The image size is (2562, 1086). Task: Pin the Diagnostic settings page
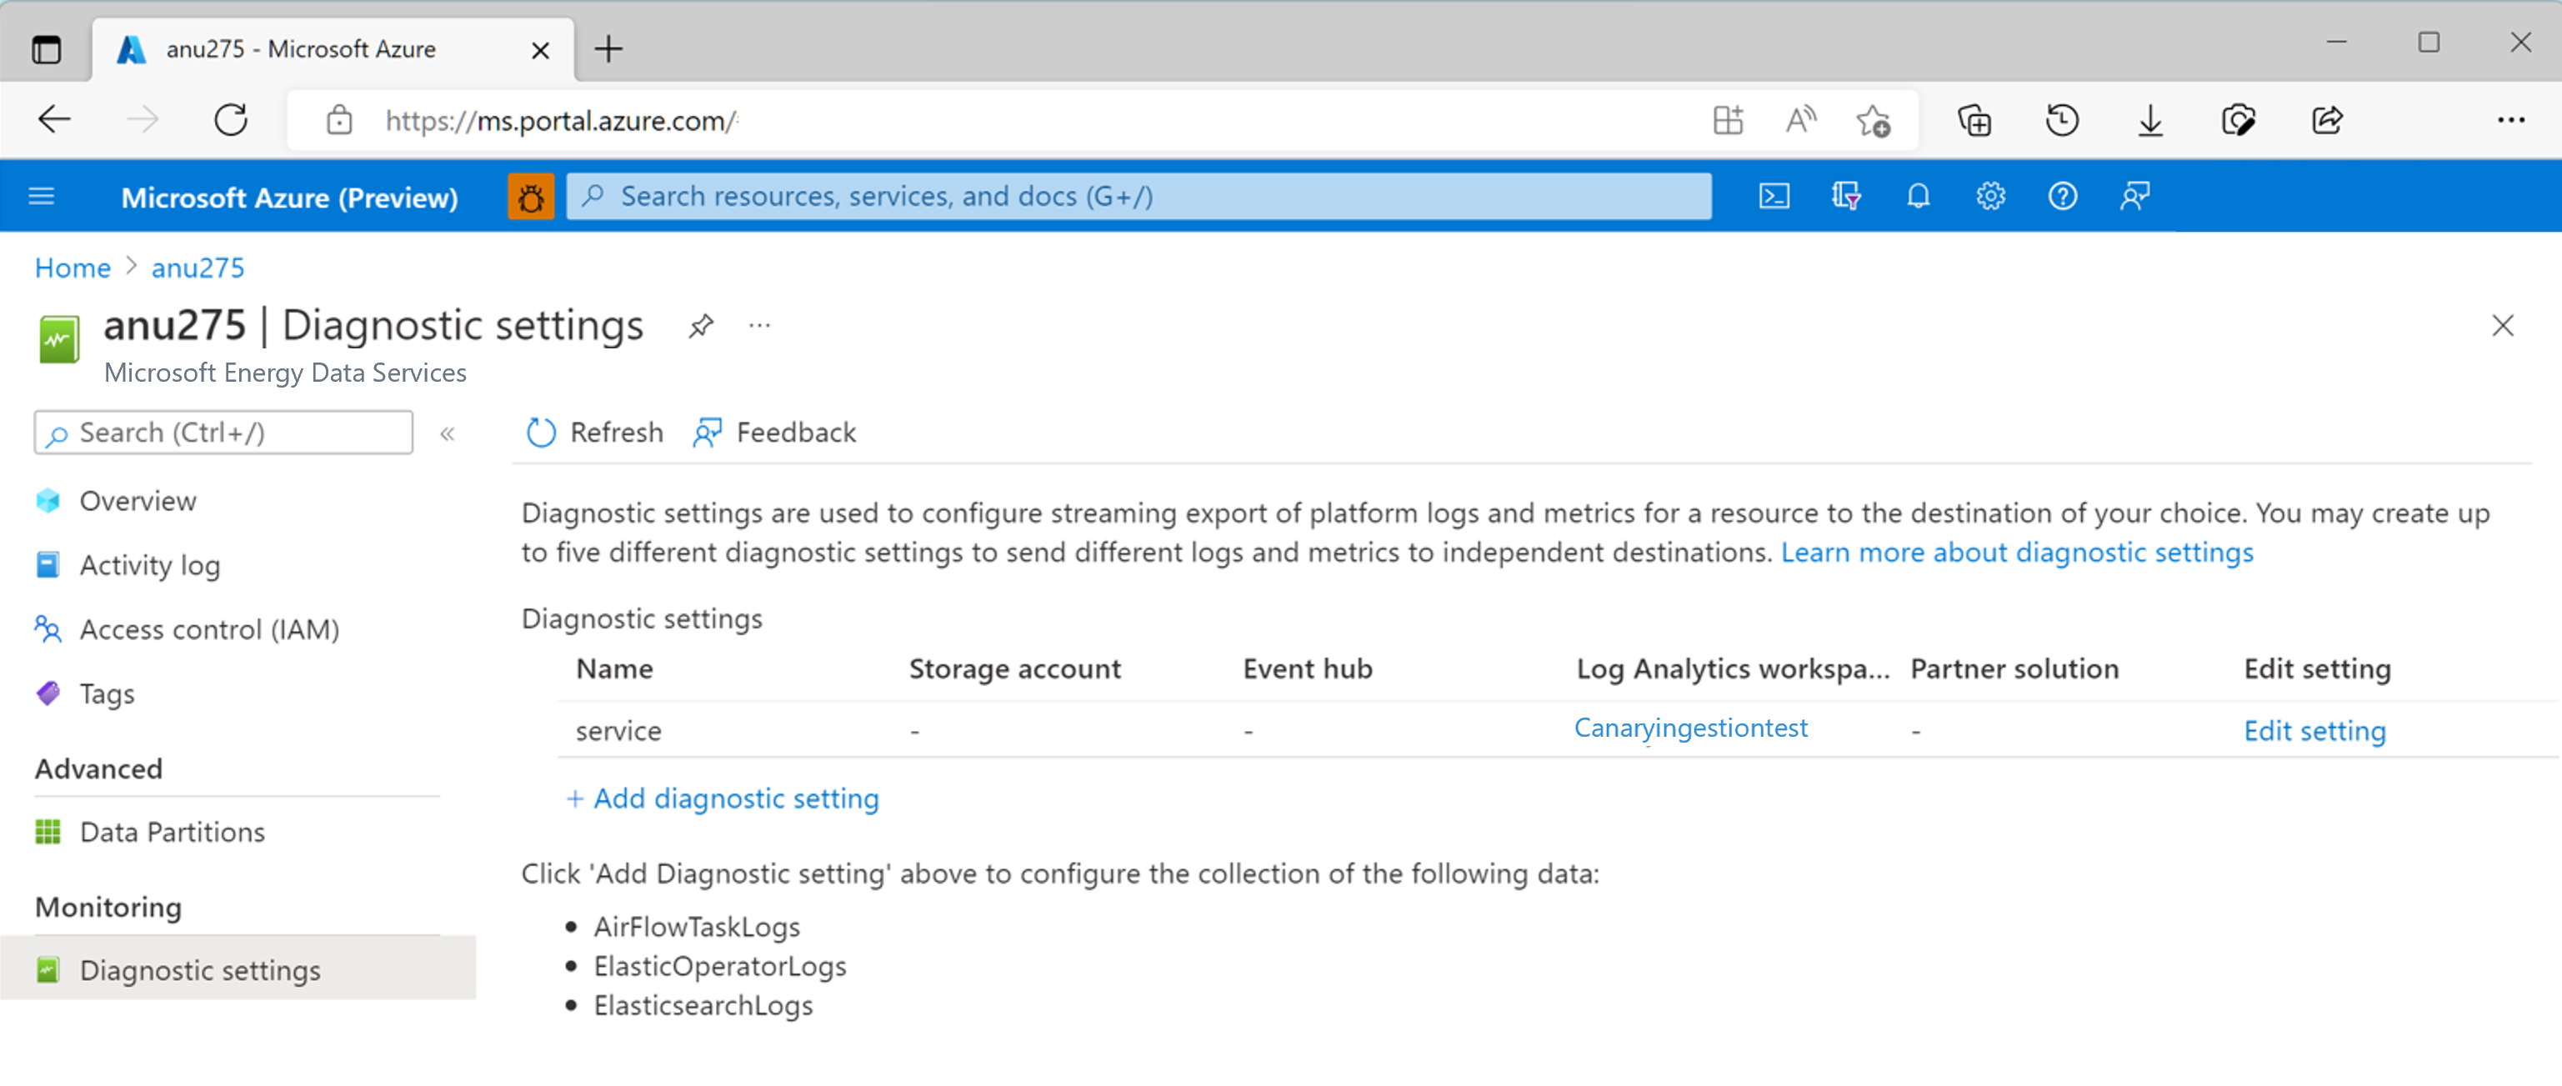tap(700, 325)
